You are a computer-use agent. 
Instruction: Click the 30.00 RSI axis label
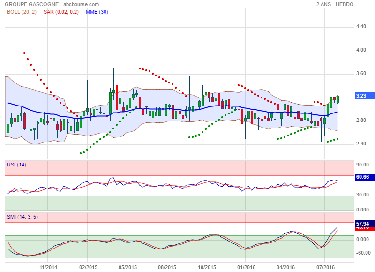coord(362,195)
